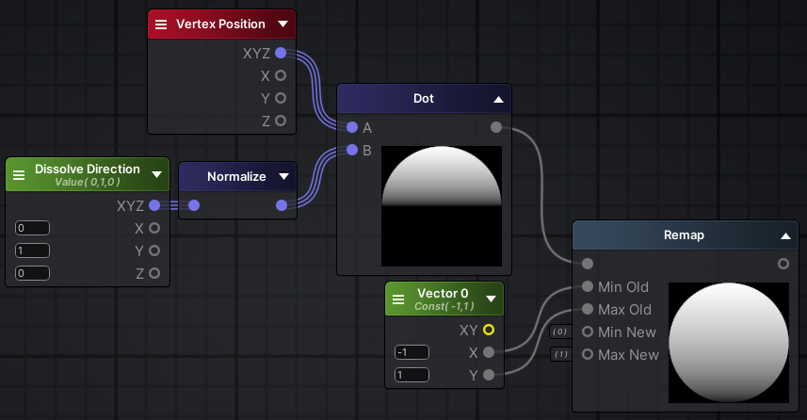Open the Vector 0 node hamburger menu

coord(398,299)
